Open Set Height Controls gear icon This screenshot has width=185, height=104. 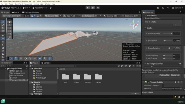click(180, 64)
